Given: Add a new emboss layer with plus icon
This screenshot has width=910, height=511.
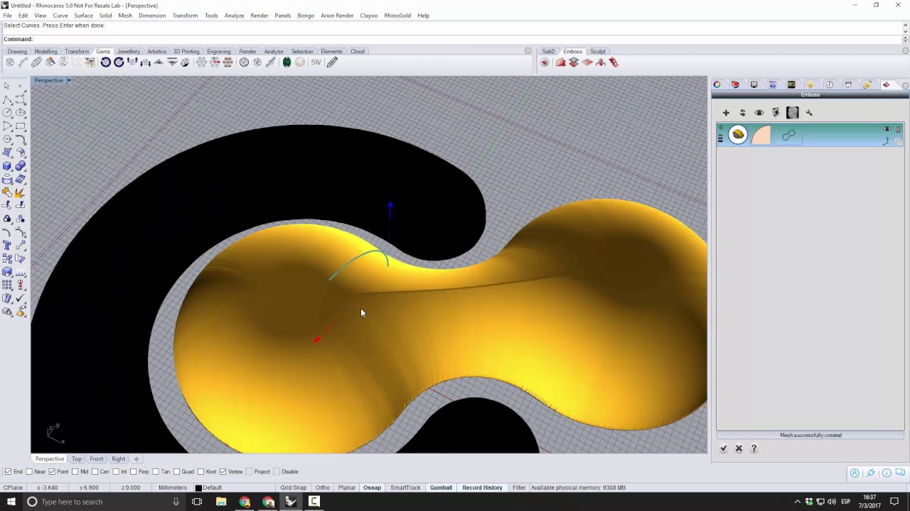Looking at the screenshot, I should pos(726,113).
